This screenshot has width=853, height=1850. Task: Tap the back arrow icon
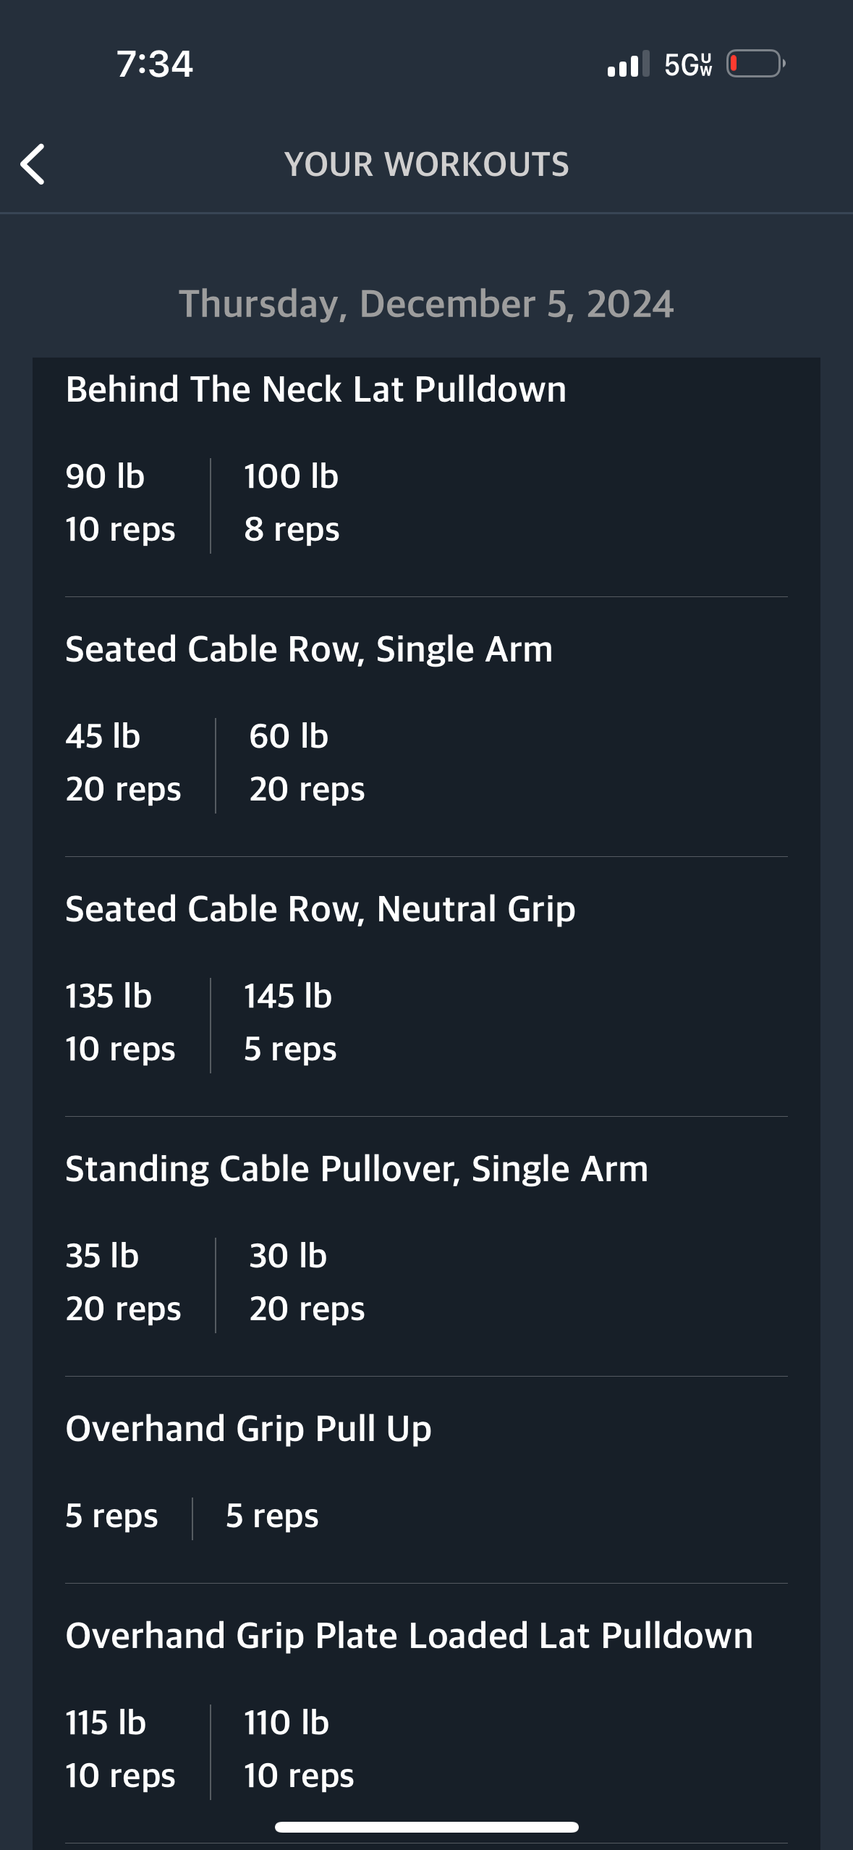[x=33, y=164]
